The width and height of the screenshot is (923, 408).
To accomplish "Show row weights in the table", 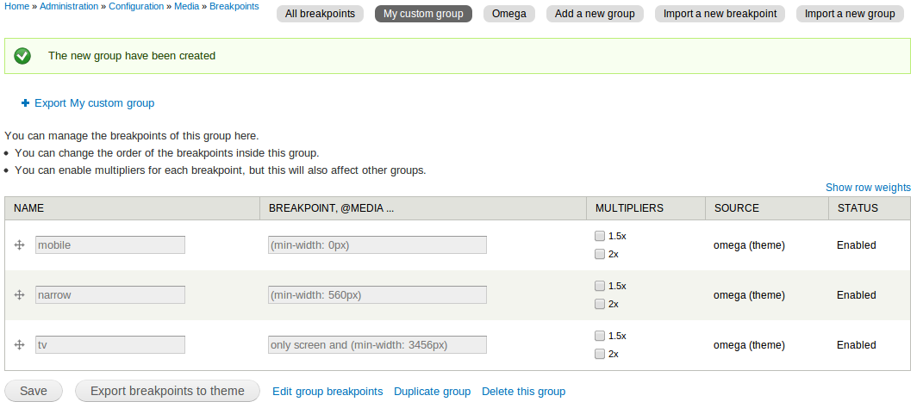I will [868, 188].
